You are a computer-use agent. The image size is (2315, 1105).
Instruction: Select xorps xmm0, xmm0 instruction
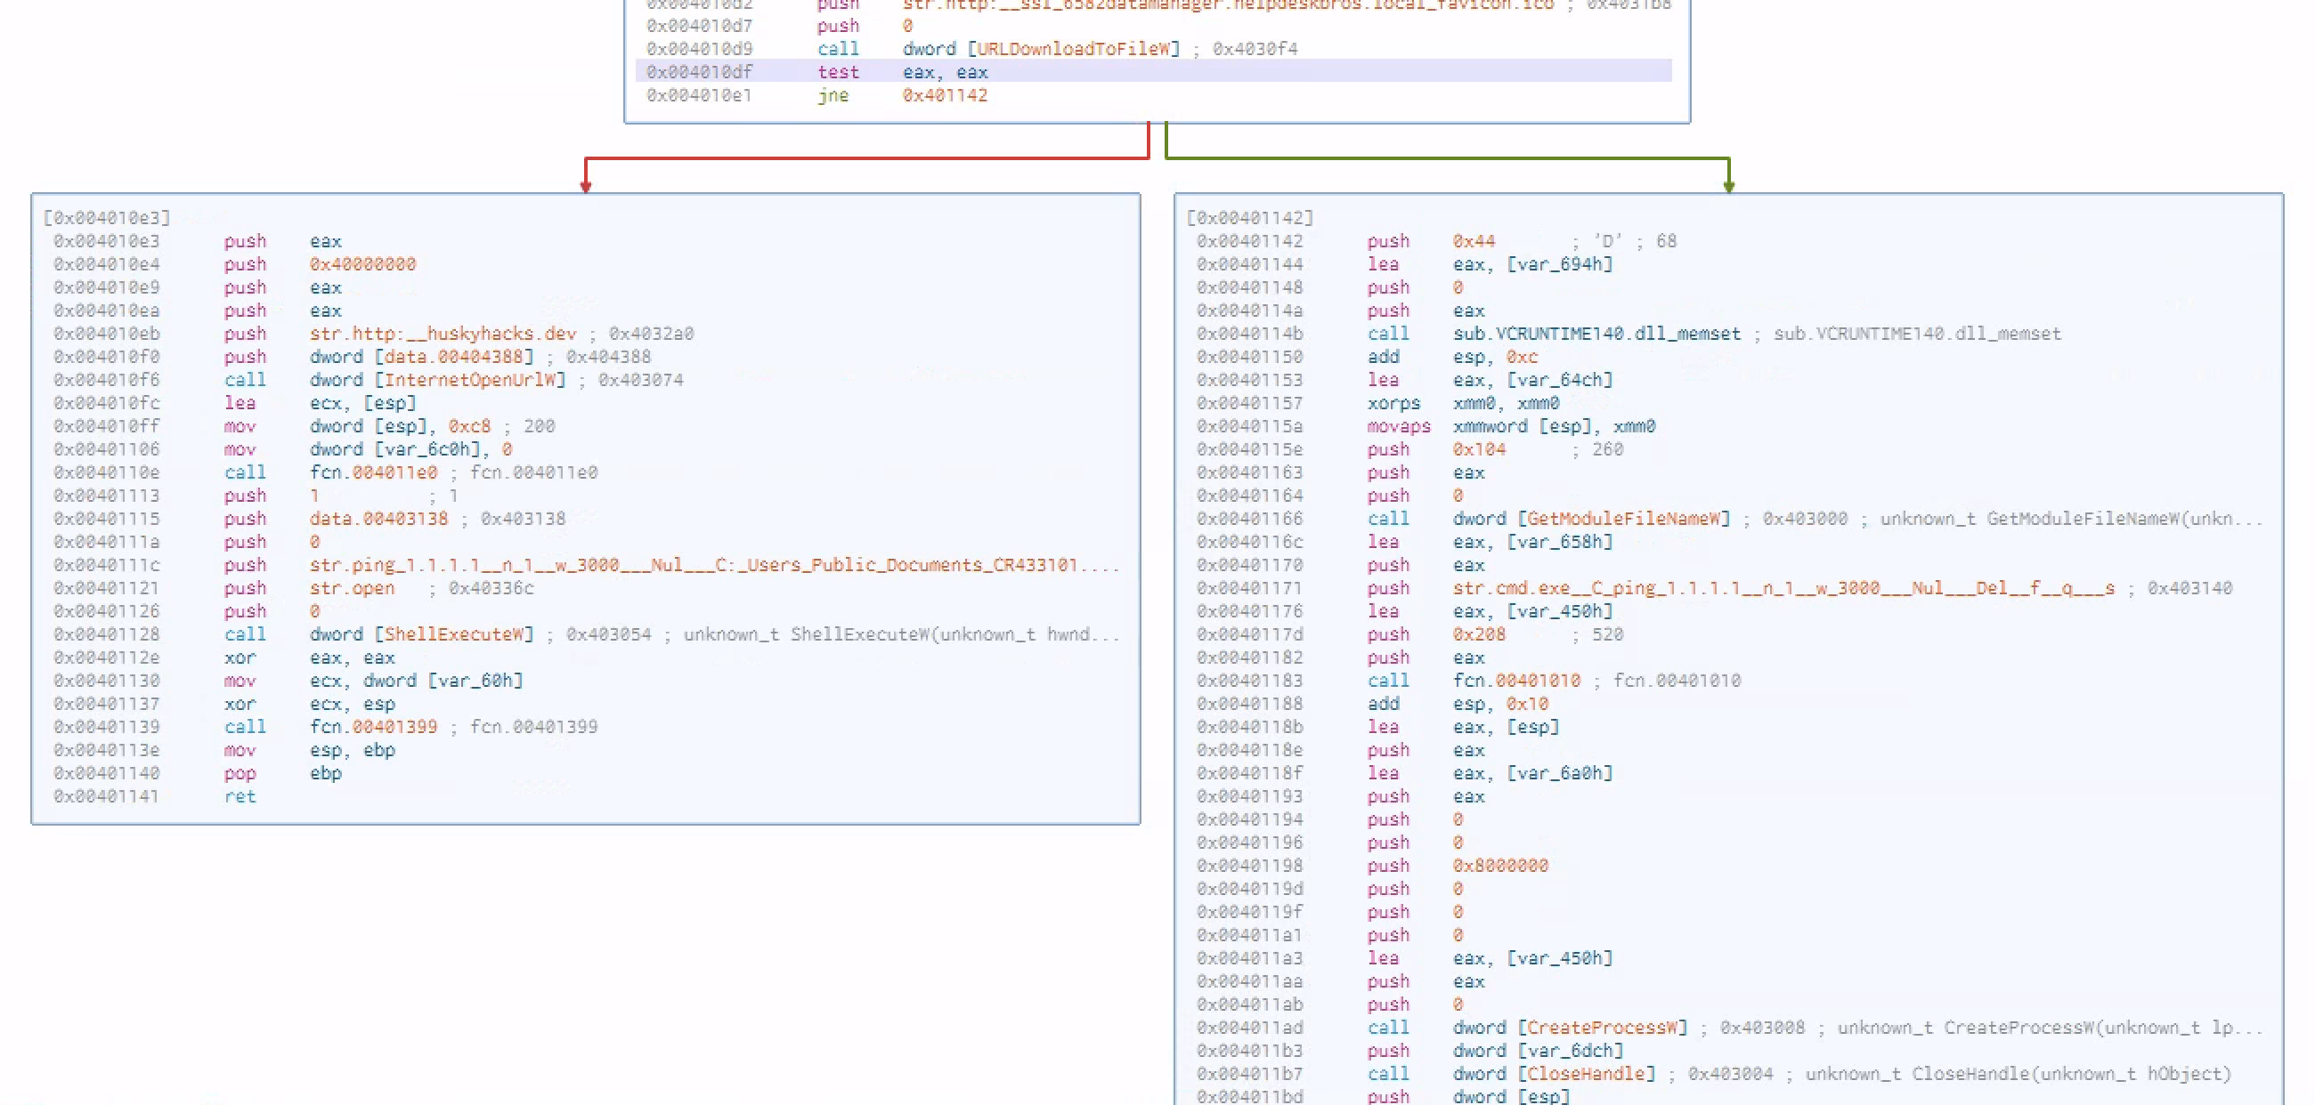1463,403
